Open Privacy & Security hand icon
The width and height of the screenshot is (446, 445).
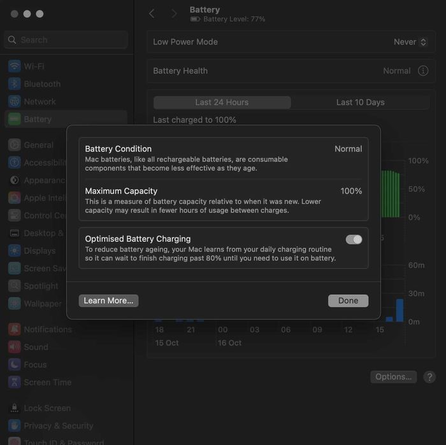point(14,426)
